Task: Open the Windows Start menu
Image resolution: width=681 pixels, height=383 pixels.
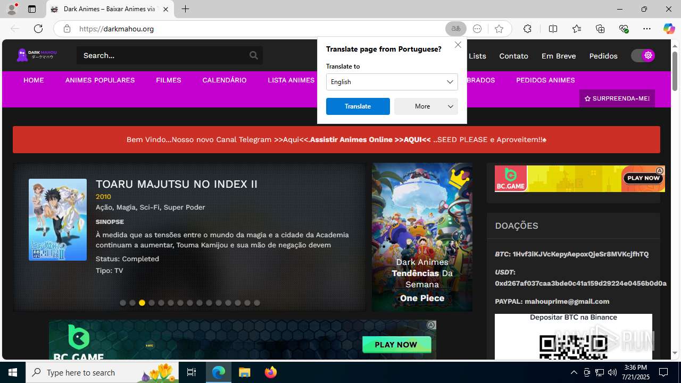Action: click(13, 372)
